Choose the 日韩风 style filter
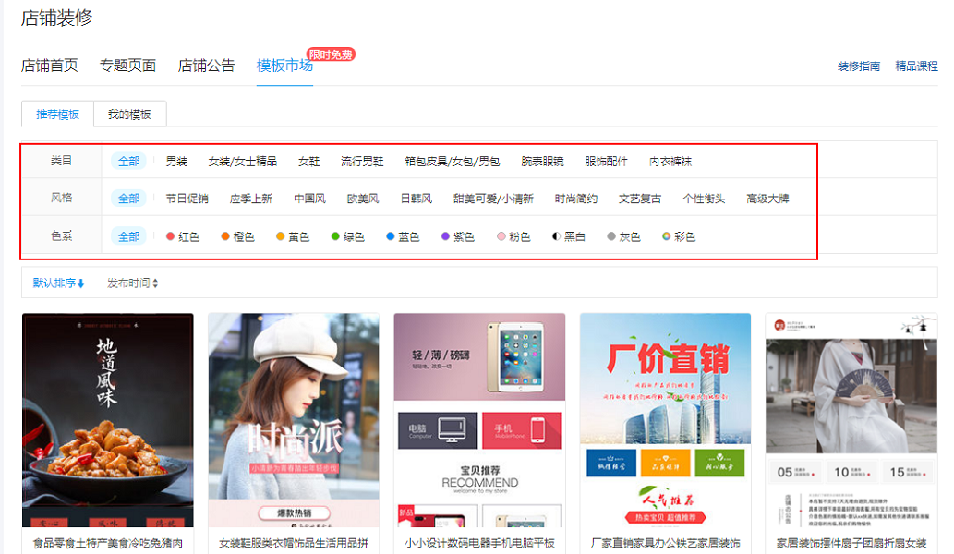 [417, 199]
